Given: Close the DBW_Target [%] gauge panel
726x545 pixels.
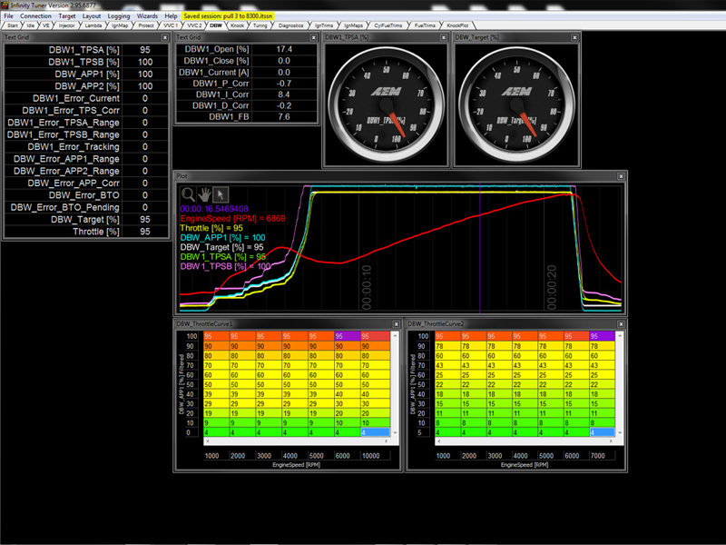Looking at the screenshot, I should (x=574, y=37).
